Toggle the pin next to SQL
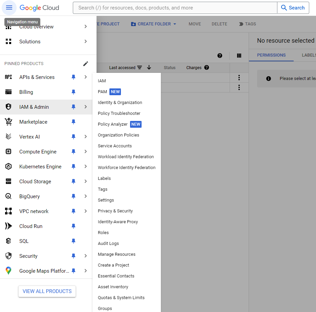This screenshot has width=316, height=312. (x=73, y=241)
